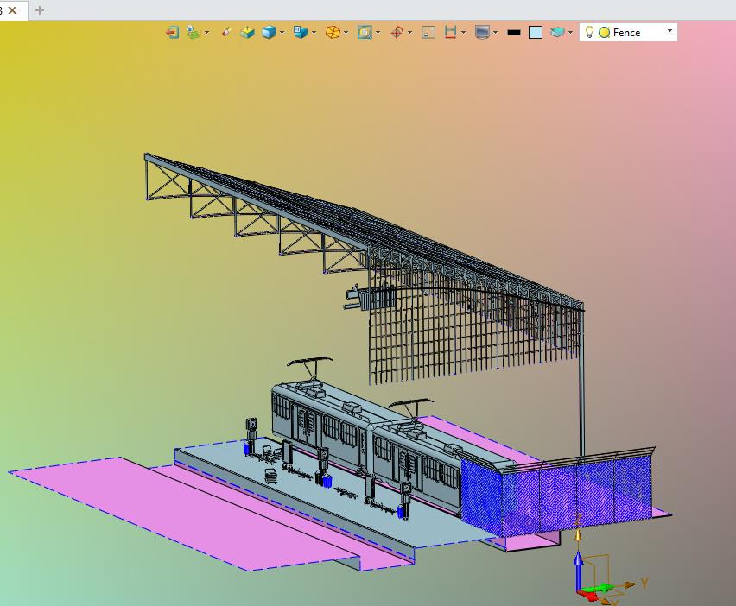Click the cube view orientation icon

point(301,32)
